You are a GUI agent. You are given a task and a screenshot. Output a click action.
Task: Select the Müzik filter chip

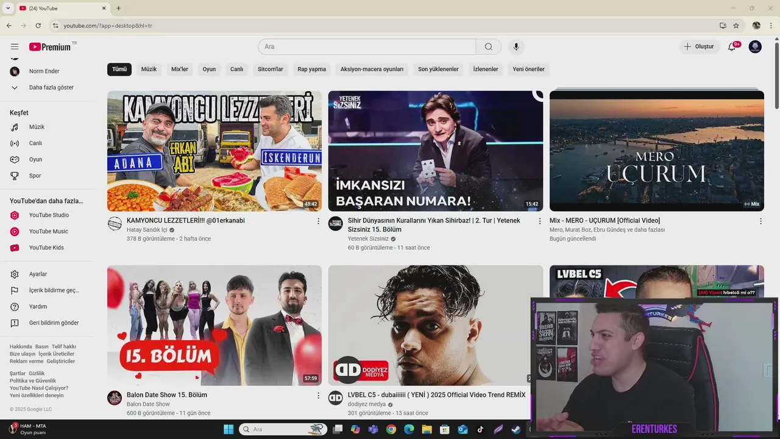point(149,70)
